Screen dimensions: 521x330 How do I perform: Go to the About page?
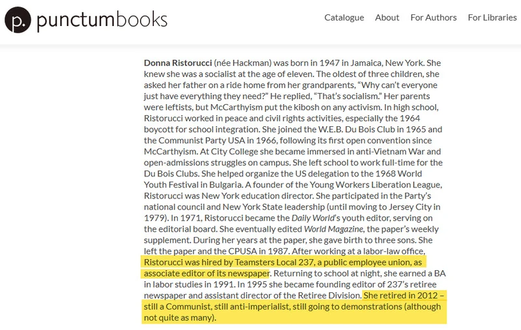coord(387,18)
